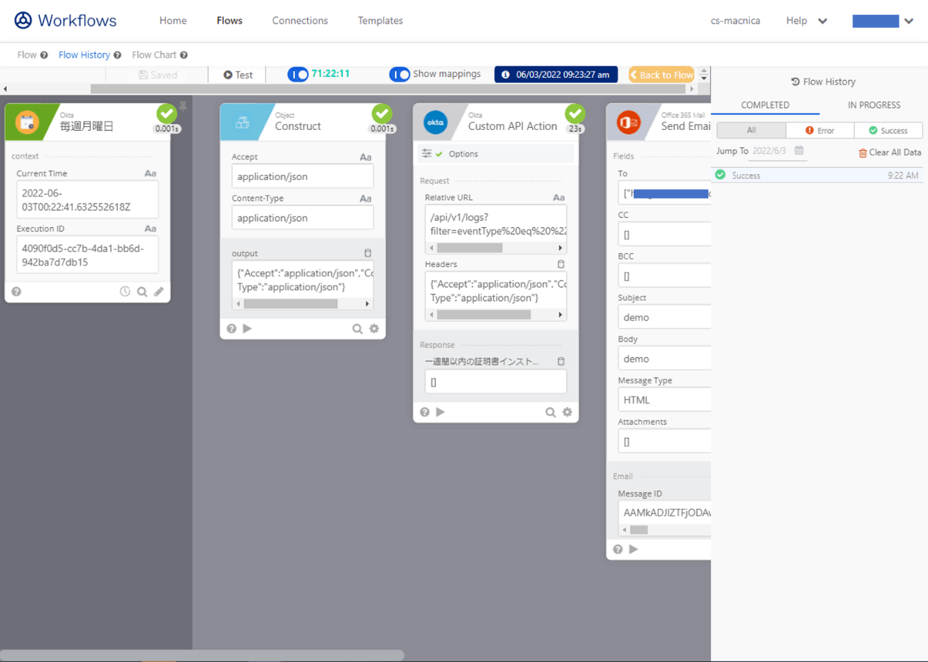Click the Okta icon on Custom API Action
This screenshot has height=662, width=928.
(435, 122)
